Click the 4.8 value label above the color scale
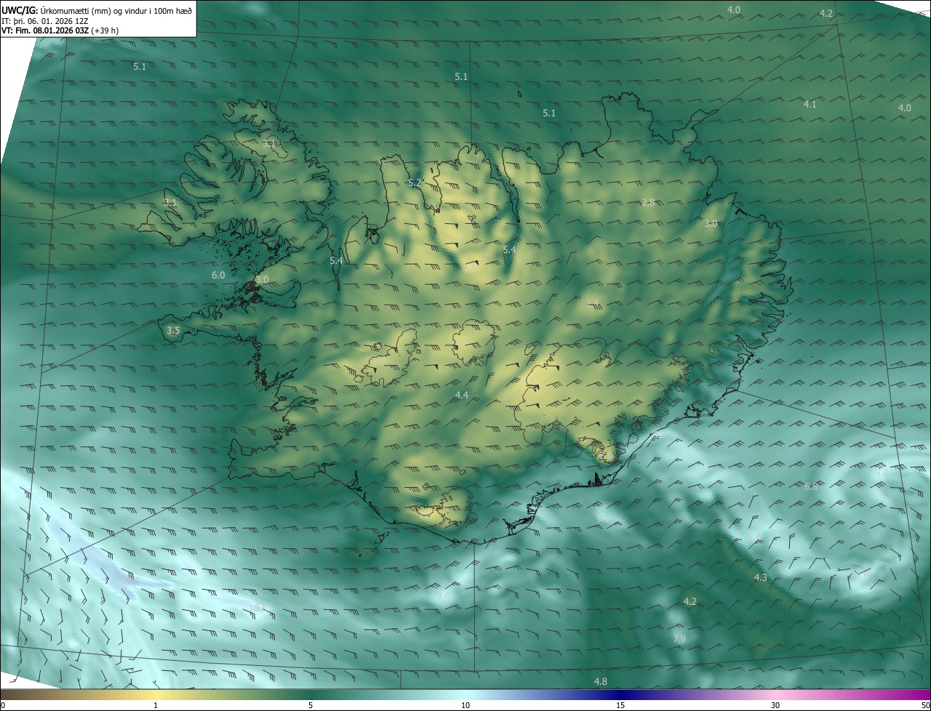The height and width of the screenshot is (711, 931). (600, 682)
